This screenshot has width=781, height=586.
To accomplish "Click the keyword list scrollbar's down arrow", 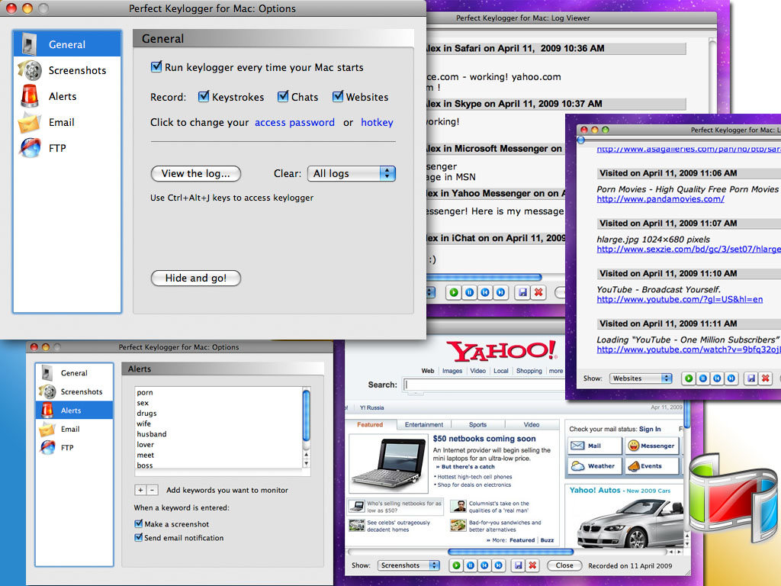I will tap(307, 463).
